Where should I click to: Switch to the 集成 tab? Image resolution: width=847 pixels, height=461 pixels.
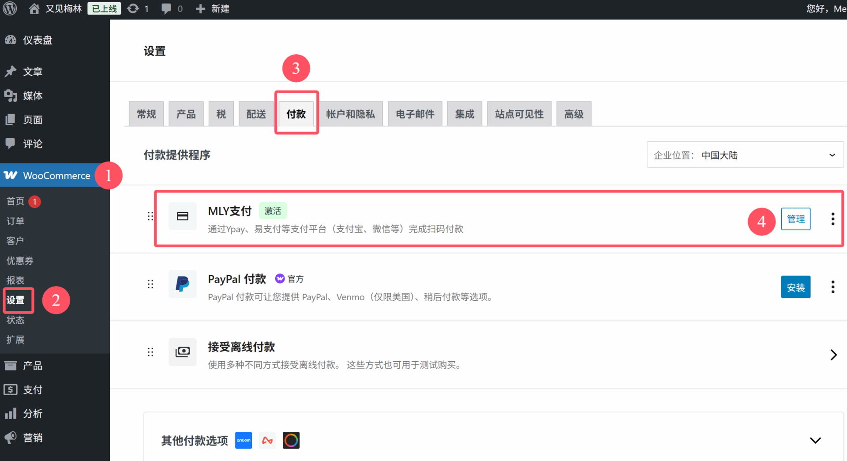(465, 114)
